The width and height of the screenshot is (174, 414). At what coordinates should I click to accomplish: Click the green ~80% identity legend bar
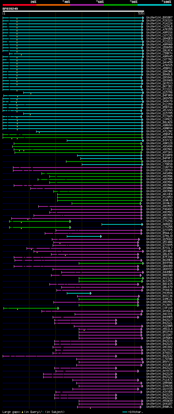point(120,5)
